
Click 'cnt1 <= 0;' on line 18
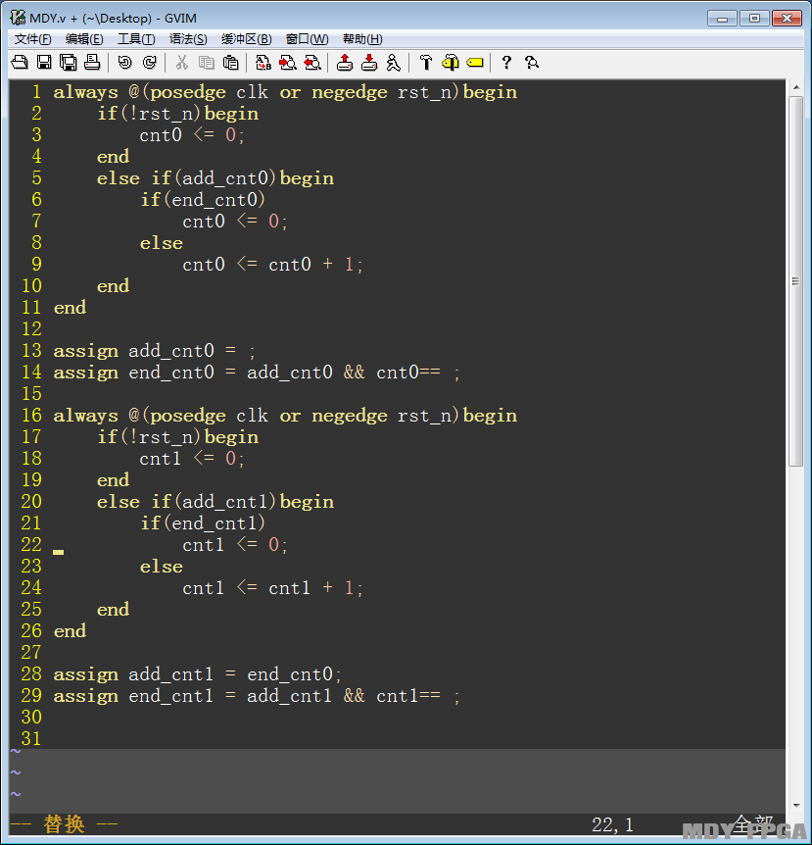click(x=192, y=459)
